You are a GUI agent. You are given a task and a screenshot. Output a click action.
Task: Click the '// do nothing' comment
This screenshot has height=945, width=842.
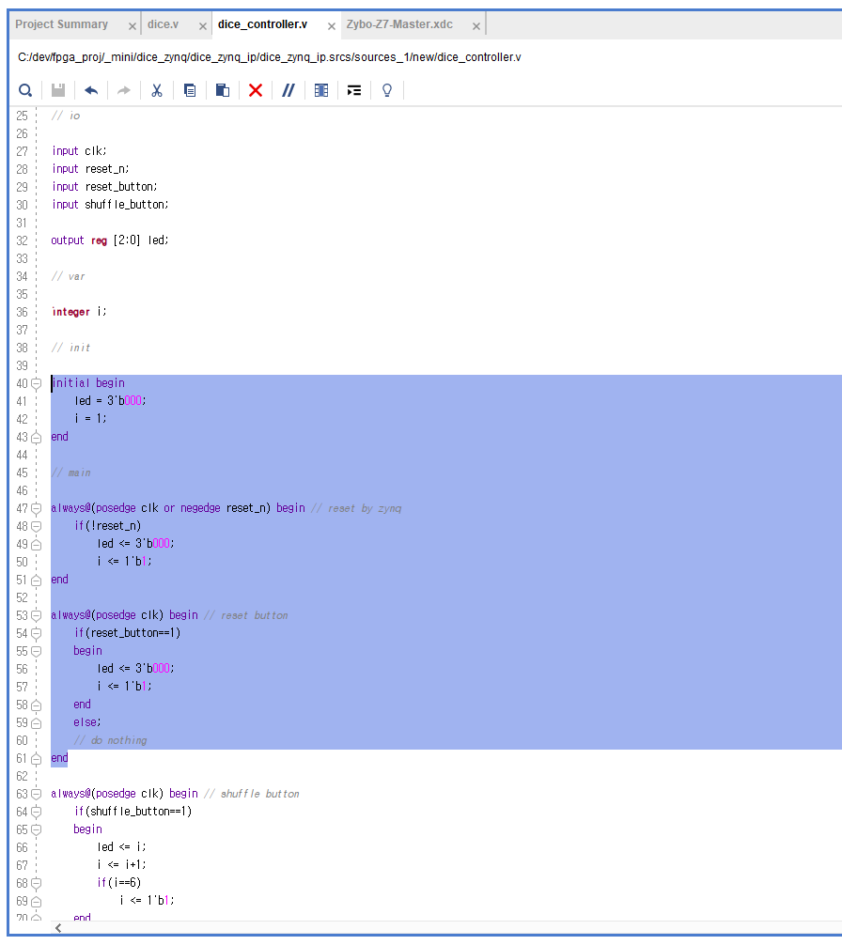pos(110,740)
